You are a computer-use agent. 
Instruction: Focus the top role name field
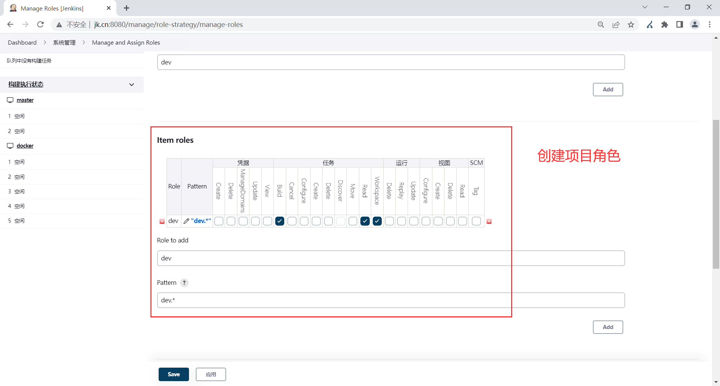pyautogui.click(x=391, y=62)
